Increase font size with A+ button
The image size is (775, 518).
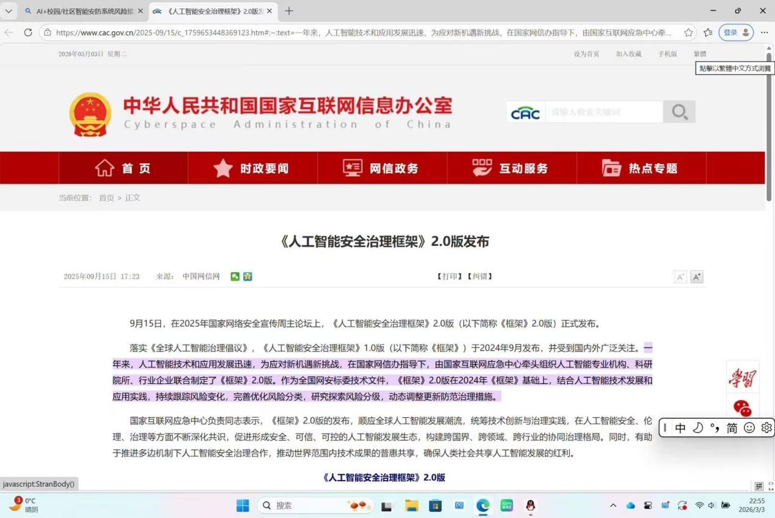(696, 277)
